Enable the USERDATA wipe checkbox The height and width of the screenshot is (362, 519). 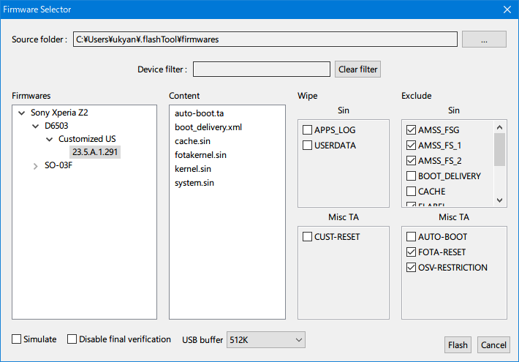coord(307,145)
